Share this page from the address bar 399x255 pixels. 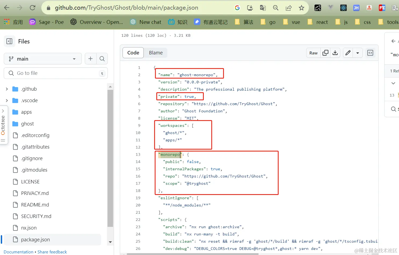289,8
